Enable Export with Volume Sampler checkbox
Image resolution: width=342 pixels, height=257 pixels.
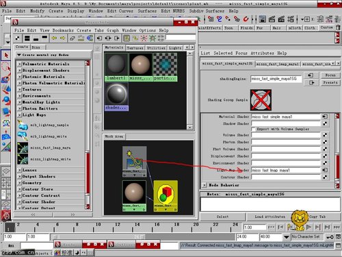coord(253,129)
